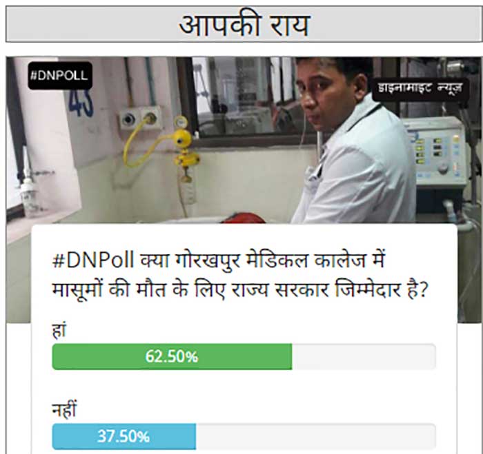
Task: Click the डाइनामाइट न्यूज़ watermark badge
Action: (x=420, y=89)
